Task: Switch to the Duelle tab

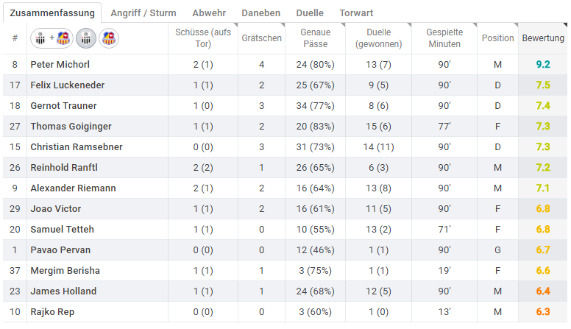Action: pyautogui.click(x=310, y=13)
